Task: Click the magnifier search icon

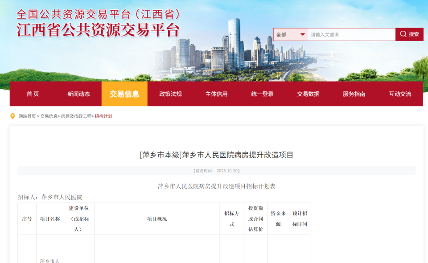Action: point(403,34)
